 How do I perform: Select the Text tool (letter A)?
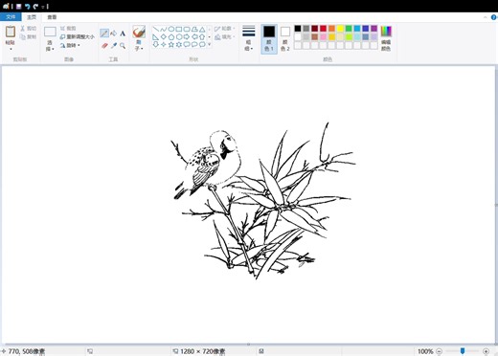click(x=123, y=33)
